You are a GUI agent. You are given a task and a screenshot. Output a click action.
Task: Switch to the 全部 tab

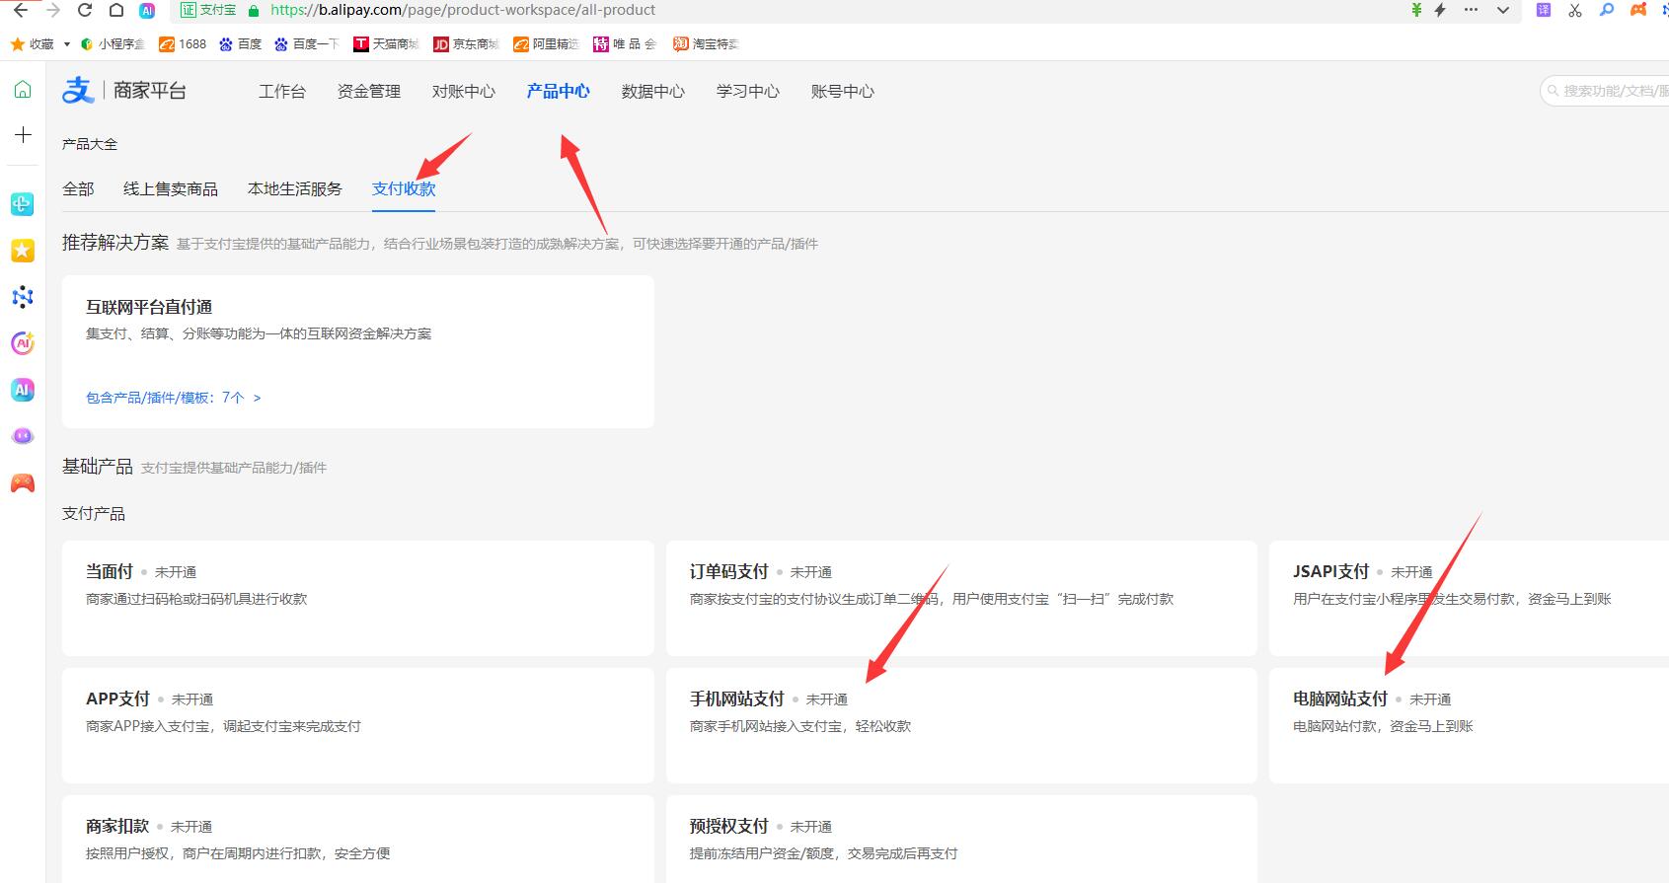point(78,188)
